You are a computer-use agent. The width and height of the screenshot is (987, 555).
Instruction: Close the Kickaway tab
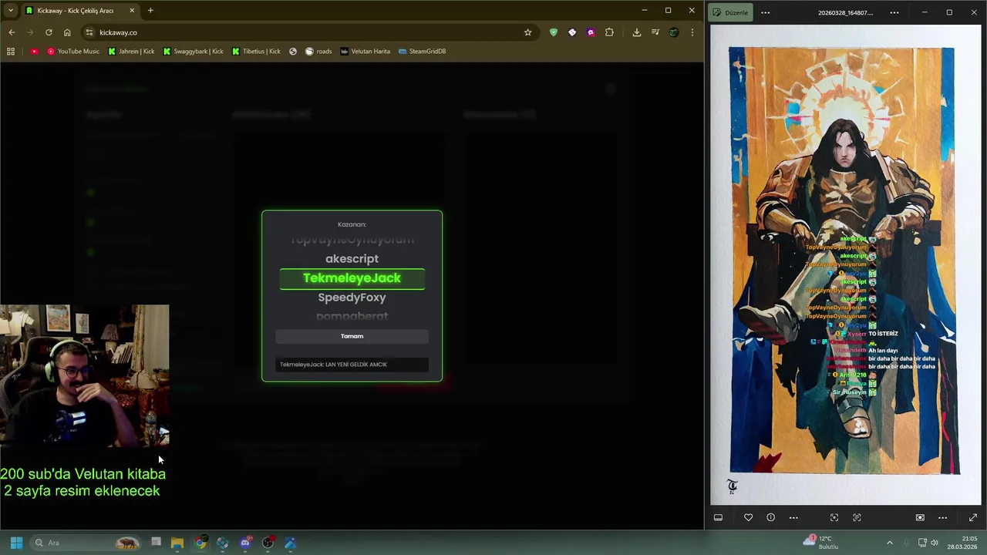tap(132, 11)
